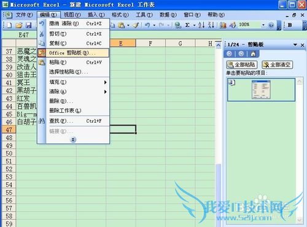Click the clipboard pane Forward arrow
The height and width of the screenshot is (227, 307).
[241, 54]
